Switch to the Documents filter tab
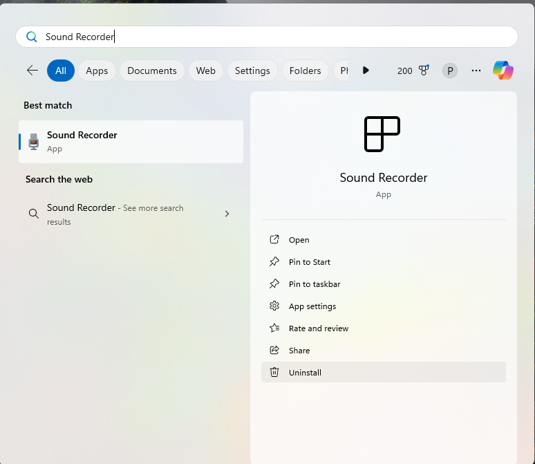The height and width of the screenshot is (464, 535). coord(152,71)
